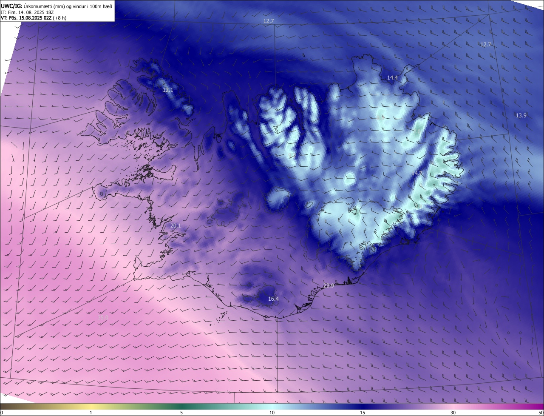Click the "30" tick on the color scale
The image size is (544, 416).
tap(453, 413)
